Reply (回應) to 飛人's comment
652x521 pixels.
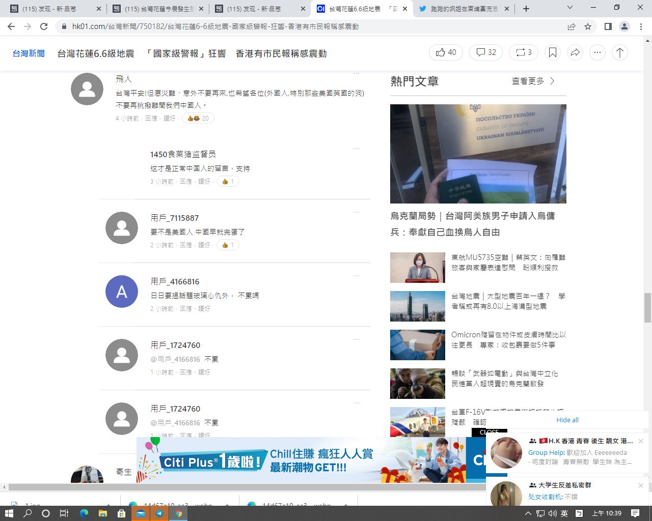click(x=151, y=118)
